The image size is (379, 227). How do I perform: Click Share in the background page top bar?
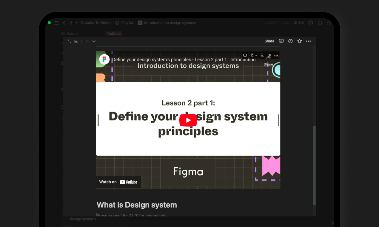299,22
